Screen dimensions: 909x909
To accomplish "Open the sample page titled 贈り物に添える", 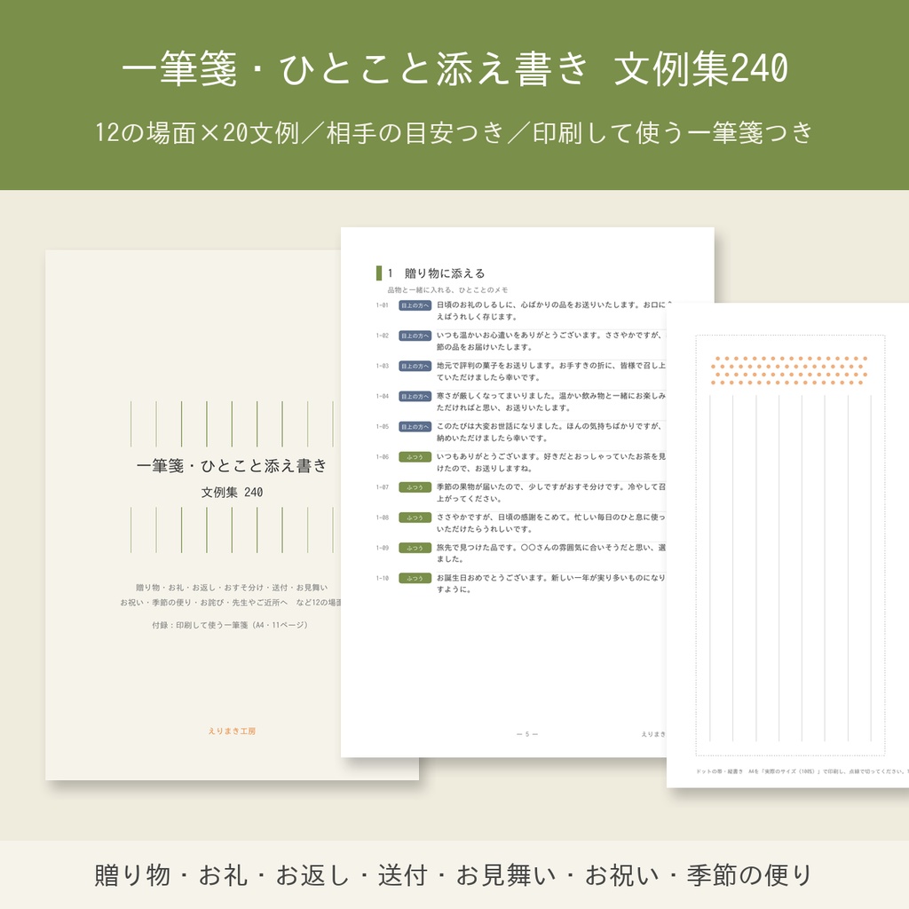I will coord(503,492).
